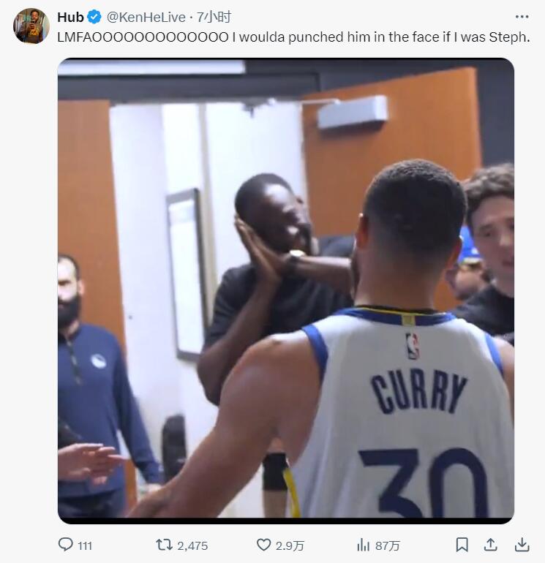The image size is (545, 563).
Task: Click the blue verified badge
Action: [95, 17]
